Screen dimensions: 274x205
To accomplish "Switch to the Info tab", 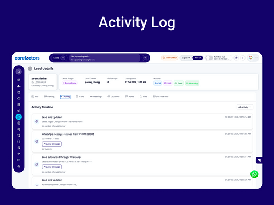I will click(35, 97).
